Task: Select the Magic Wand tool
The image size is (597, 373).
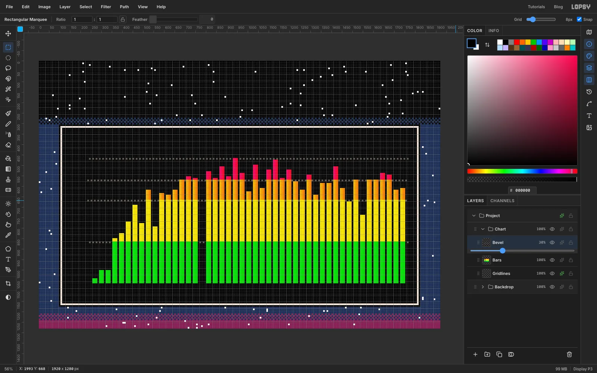Action: [x=8, y=89]
